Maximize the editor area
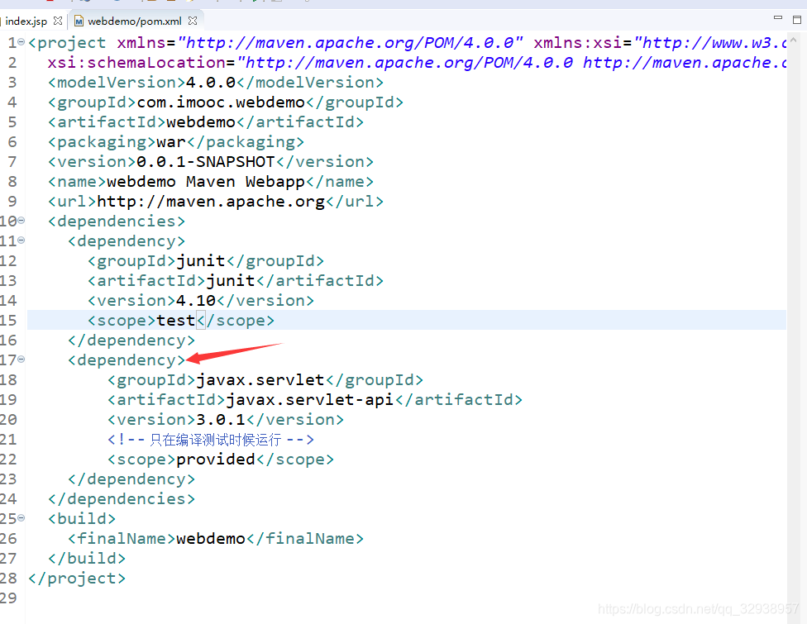Image resolution: width=807 pixels, height=624 pixels. [x=797, y=20]
